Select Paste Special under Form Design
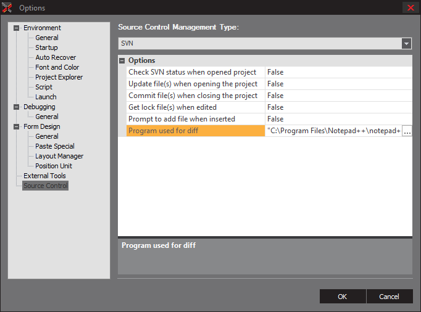This screenshot has width=421, height=312. [54, 146]
